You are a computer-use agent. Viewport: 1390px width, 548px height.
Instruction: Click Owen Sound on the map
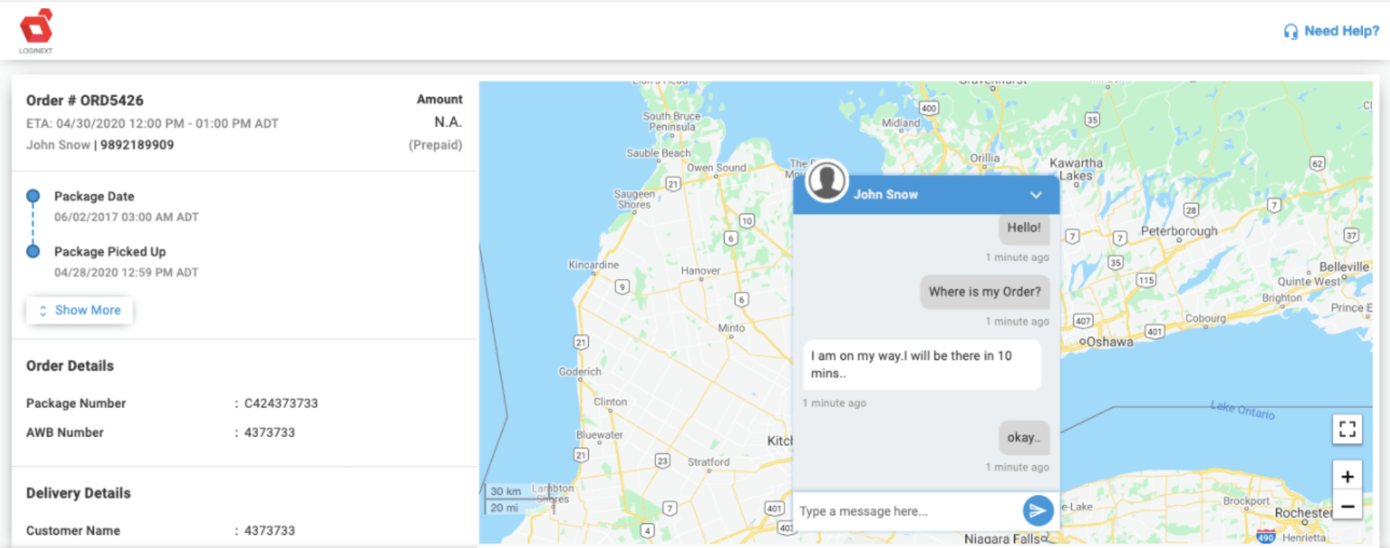coord(716,168)
